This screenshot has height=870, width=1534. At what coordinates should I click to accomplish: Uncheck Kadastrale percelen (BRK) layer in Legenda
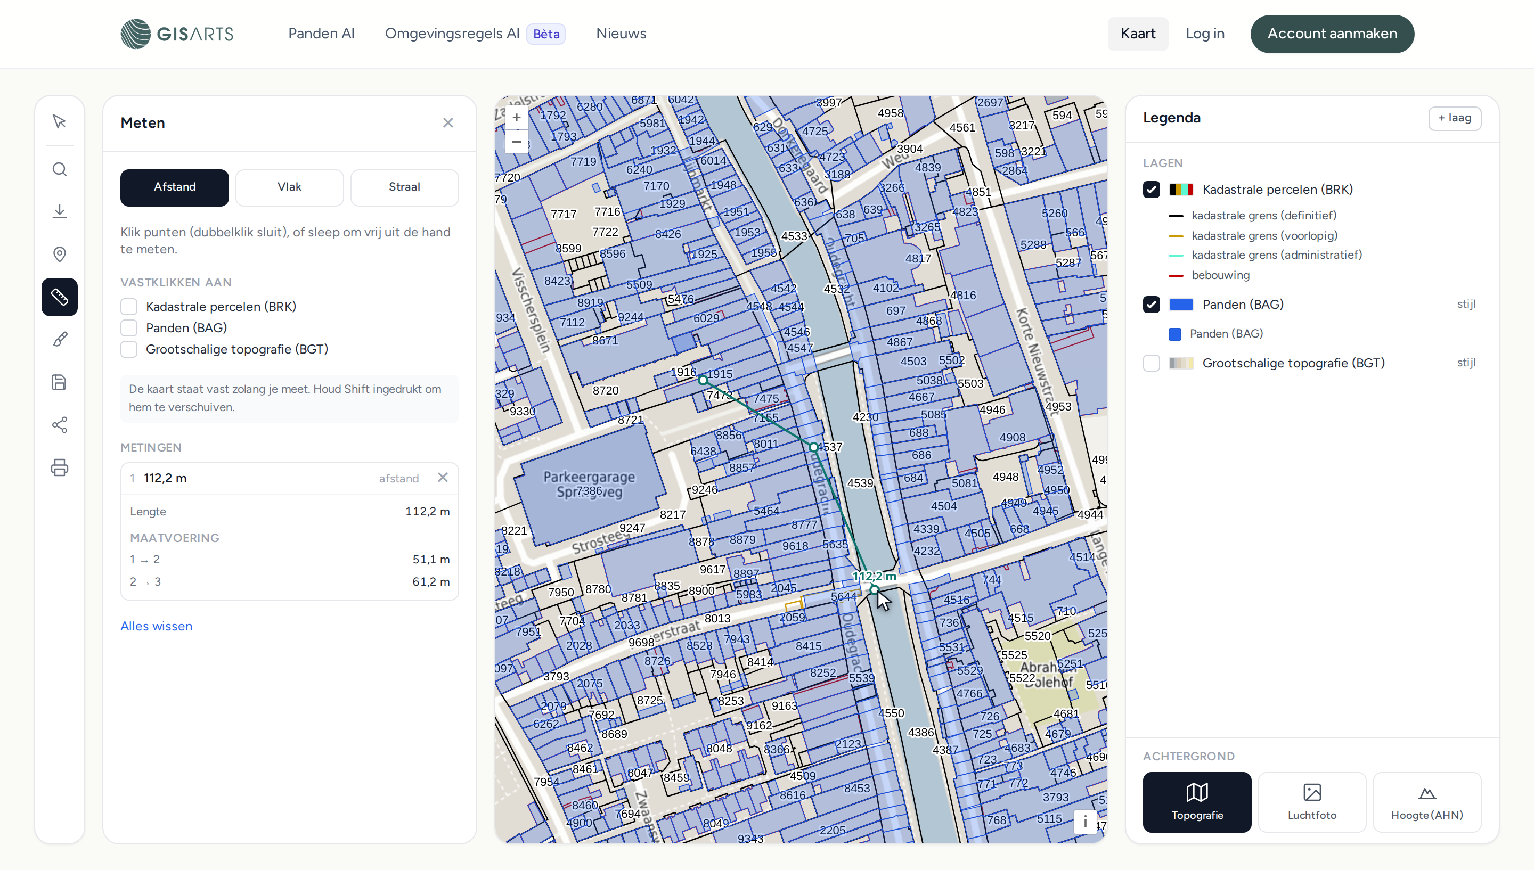tap(1152, 190)
